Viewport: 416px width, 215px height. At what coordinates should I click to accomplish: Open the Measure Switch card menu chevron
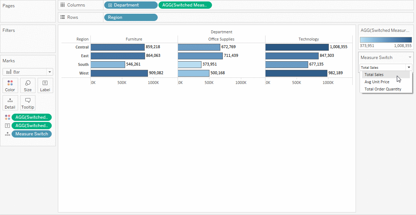[x=410, y=57]
